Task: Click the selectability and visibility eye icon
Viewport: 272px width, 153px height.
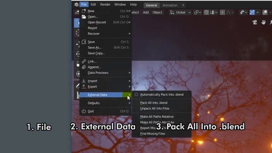Action: click(242, 12)
